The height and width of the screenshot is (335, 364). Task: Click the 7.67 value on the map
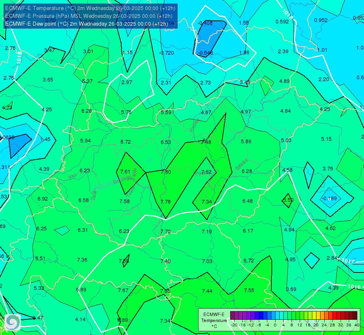(123, 291)
